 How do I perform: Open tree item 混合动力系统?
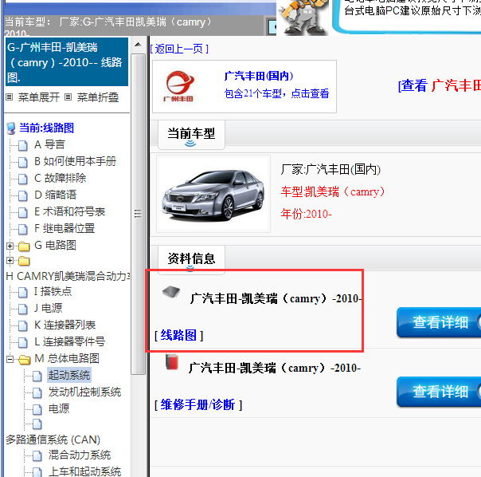point(80,455)
